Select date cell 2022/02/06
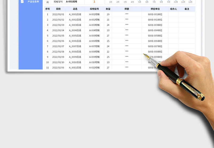214x148 pixels. coord(58,68)
